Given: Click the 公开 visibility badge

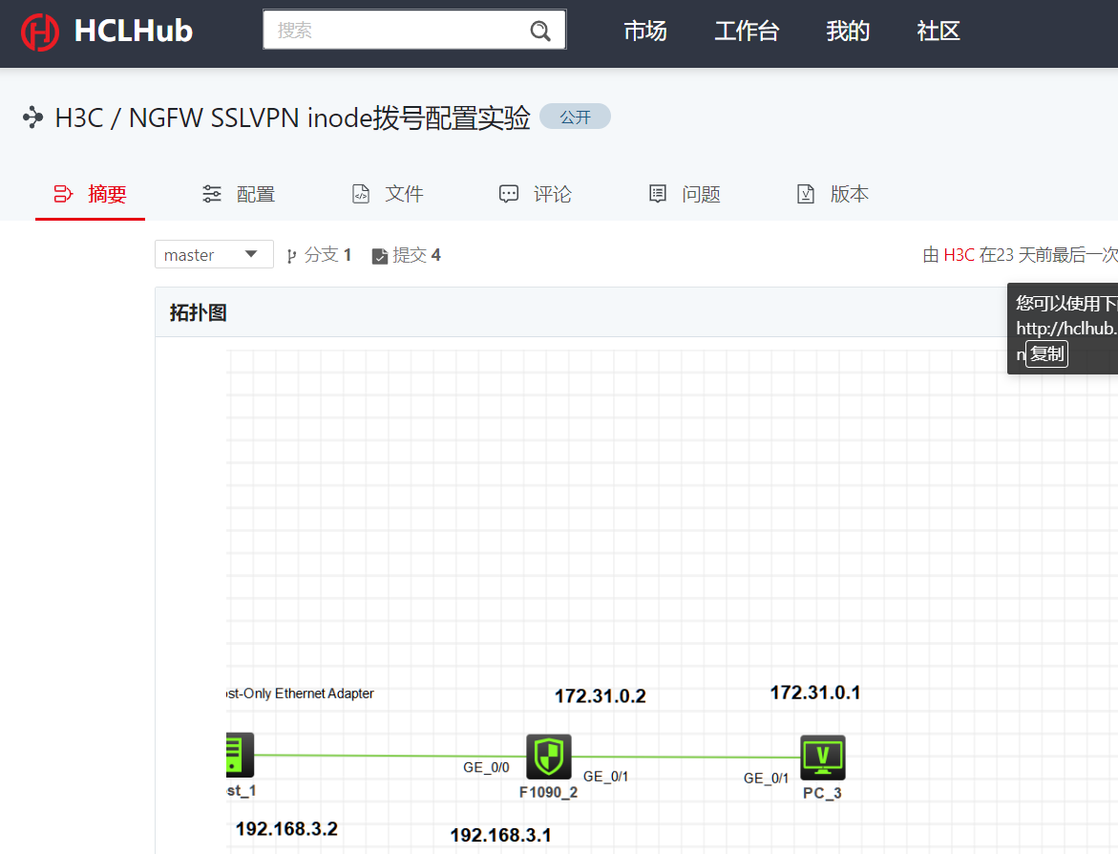Looking at the screenshot, I should pyautogui.click(x=575, y=117).
